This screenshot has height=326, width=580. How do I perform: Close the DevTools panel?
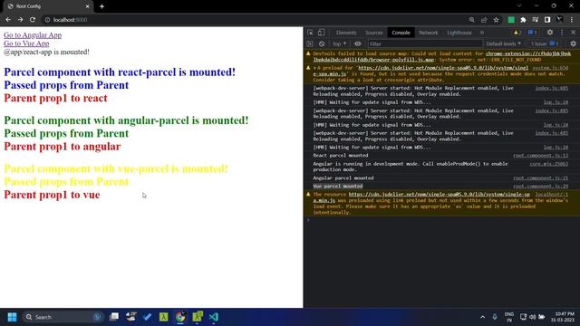point(574,33)
